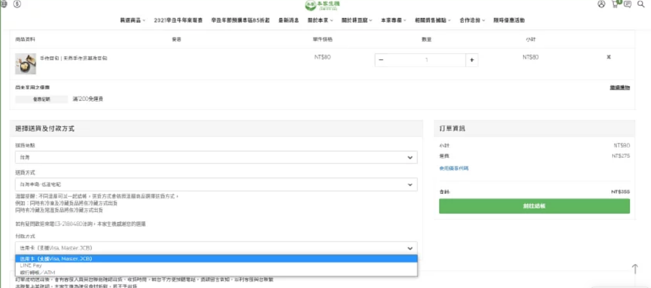The height and width of the screenshot is (288, 651).
Task: Click the store logo in the header
Action: (322, 5)
